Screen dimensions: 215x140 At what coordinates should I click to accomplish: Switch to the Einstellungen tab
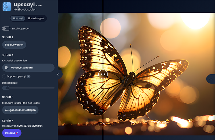point(36,18)
